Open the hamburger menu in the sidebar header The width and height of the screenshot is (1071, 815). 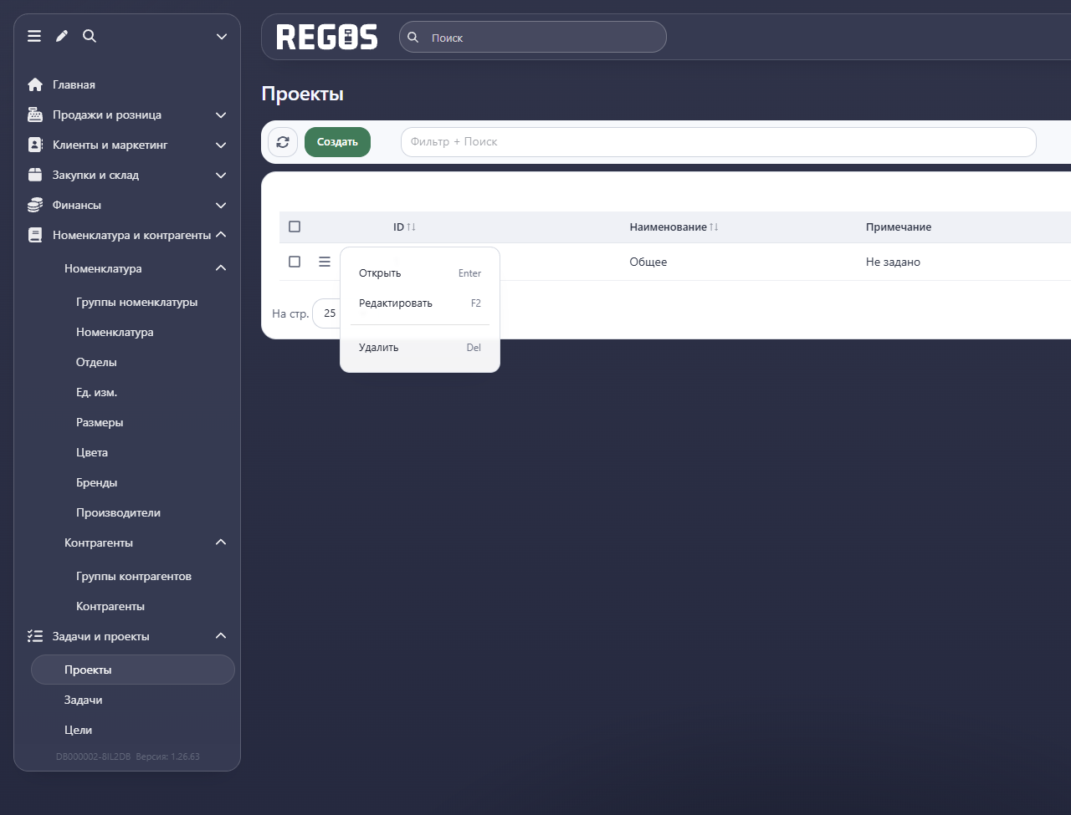point(34,36)
